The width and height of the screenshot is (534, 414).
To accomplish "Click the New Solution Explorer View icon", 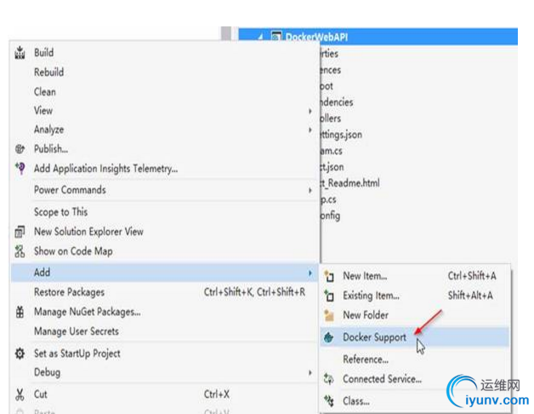I will (20, 232).
